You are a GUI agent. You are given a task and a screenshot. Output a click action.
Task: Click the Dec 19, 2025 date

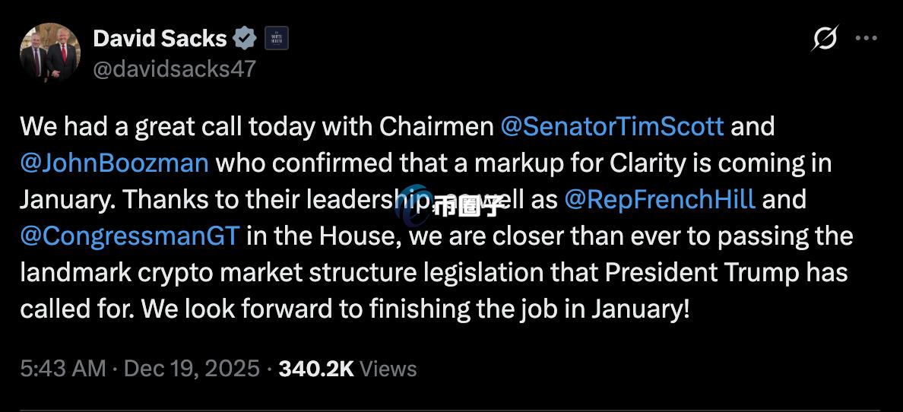[191, 369]
